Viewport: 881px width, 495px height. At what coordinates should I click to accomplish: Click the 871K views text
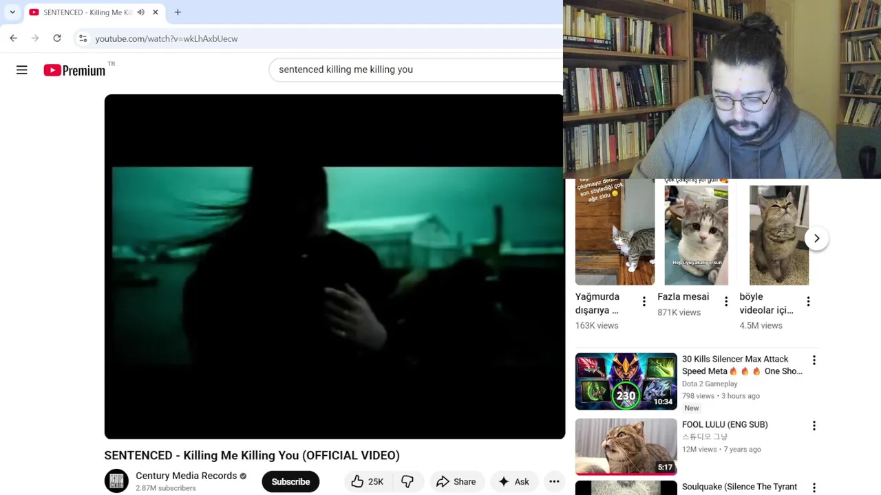679,312
